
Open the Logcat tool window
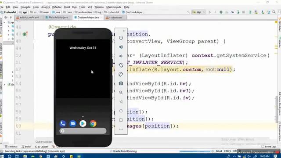pos(41,147)
